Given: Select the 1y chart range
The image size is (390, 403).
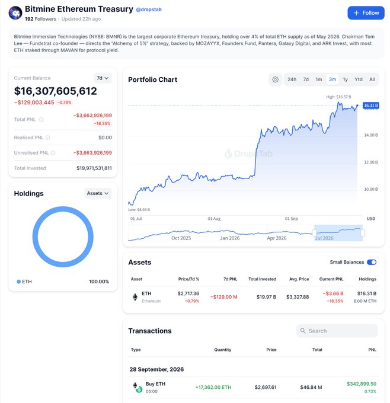Looking at the screenshot, I should click(346, 79).
